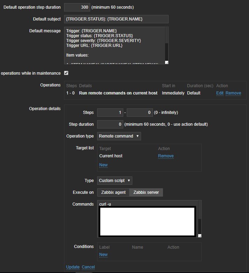Remove Current host from Target list
The image size is (249, 273).
[166, 156]
